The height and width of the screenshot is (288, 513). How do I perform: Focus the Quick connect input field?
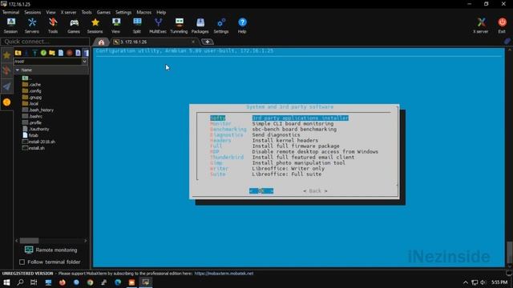coord(45,42)
